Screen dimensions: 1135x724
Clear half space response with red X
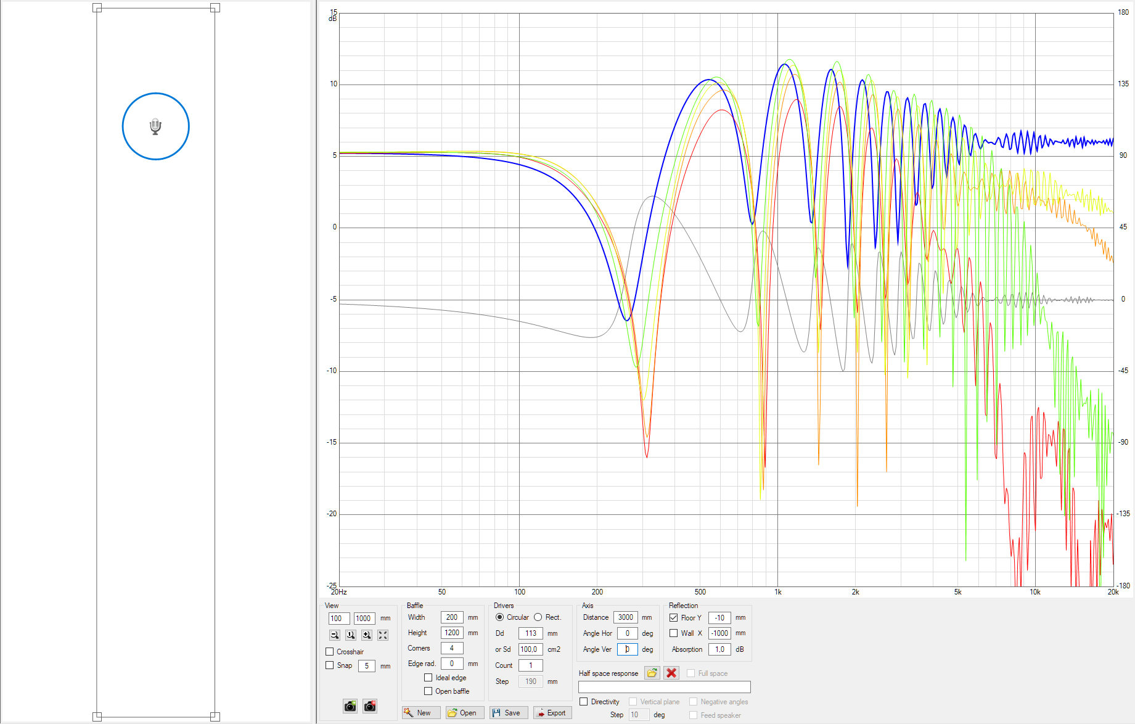(671, 673)
